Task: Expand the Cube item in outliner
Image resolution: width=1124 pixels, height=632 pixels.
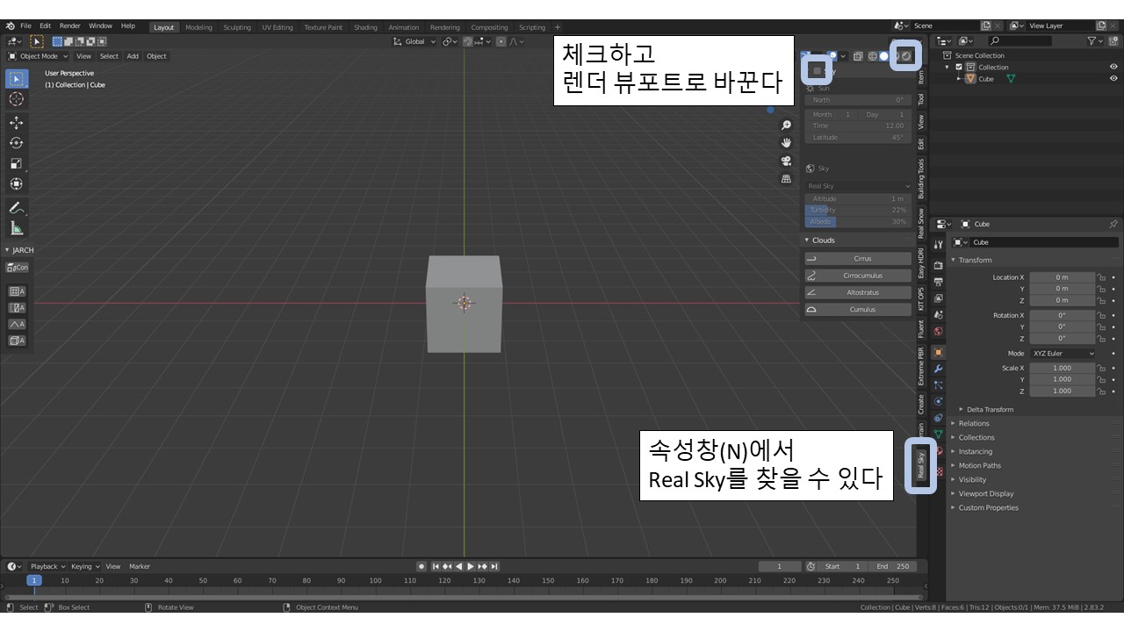Action: pos(960,79)
